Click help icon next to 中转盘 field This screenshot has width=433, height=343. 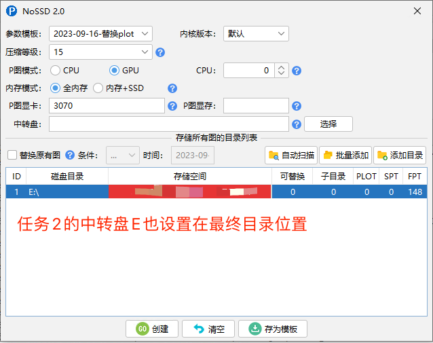(297, 124)
